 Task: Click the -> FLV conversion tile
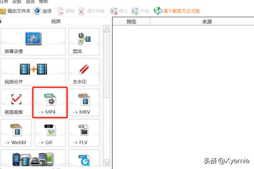tap(83, 133)
